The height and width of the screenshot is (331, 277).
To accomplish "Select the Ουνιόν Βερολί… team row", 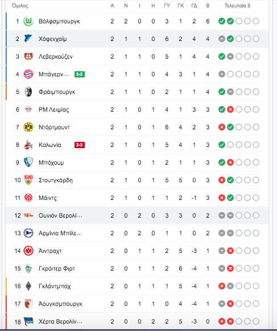I will [x=137, y=215].
